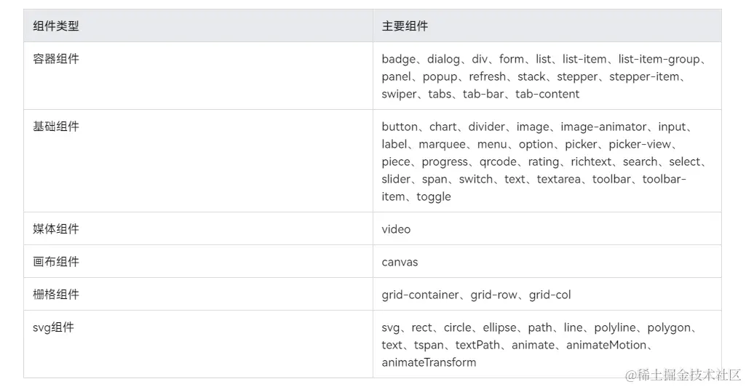The image size is (746, 387).
Task: Select the svg组件 row label
Action: tap(53, 327)
